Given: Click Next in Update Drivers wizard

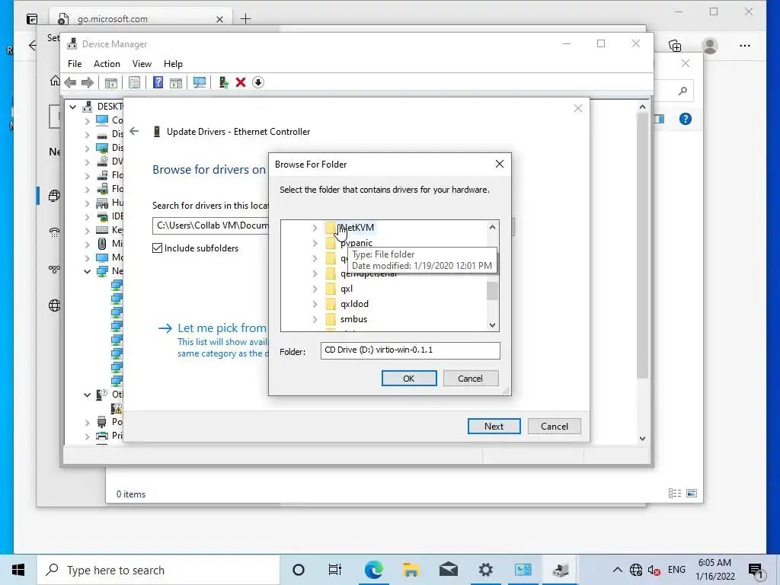Looking at the screenshot, I should point(494,427).
